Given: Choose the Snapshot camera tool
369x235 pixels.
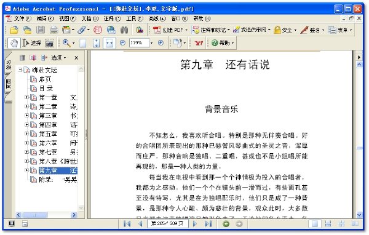Looking at the screenshot, I should [x=49, y=43].
